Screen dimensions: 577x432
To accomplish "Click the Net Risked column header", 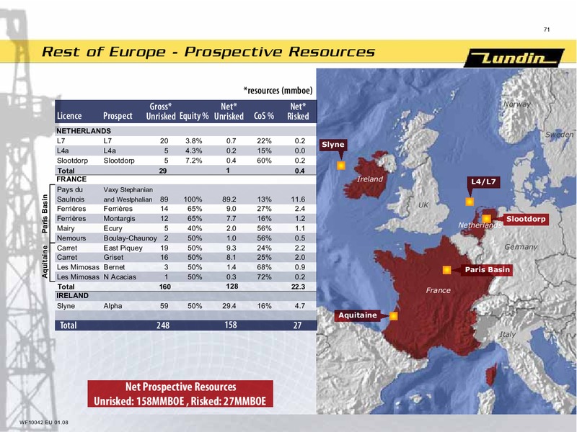I will (298, 112).
